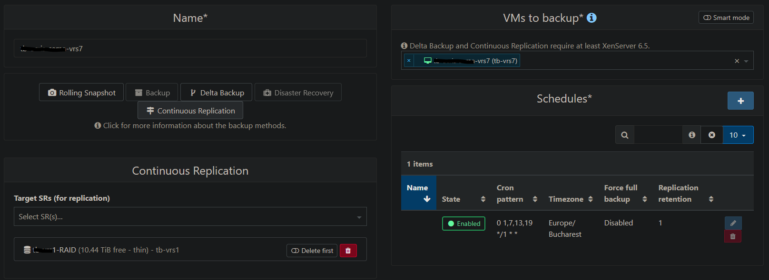Select Disaster Recovery method
769x280 pixels.
click(x=298, y=93)
